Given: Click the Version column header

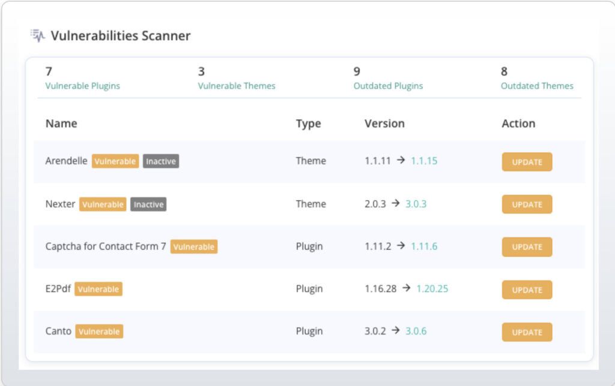Looking at the screenshot, I should pos(384,123).
